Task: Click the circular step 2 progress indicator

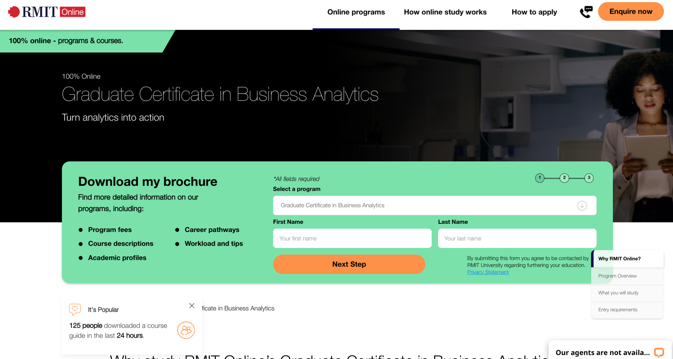Action: click(564, 178)
